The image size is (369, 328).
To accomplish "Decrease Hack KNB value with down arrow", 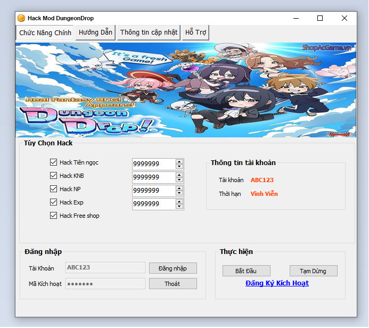I will (x=179, y=180).
